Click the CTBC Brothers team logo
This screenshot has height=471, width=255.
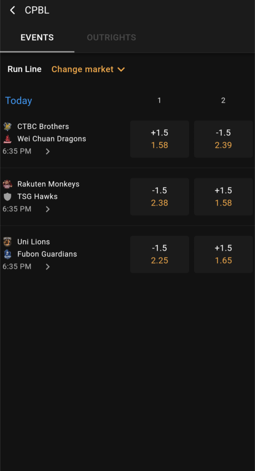[8, 126]
